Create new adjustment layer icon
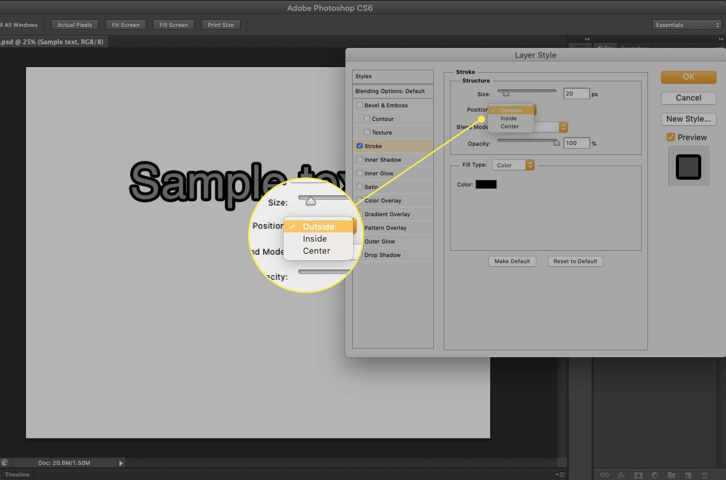Viewport: 726px width, 480px height. click(655, 475)
